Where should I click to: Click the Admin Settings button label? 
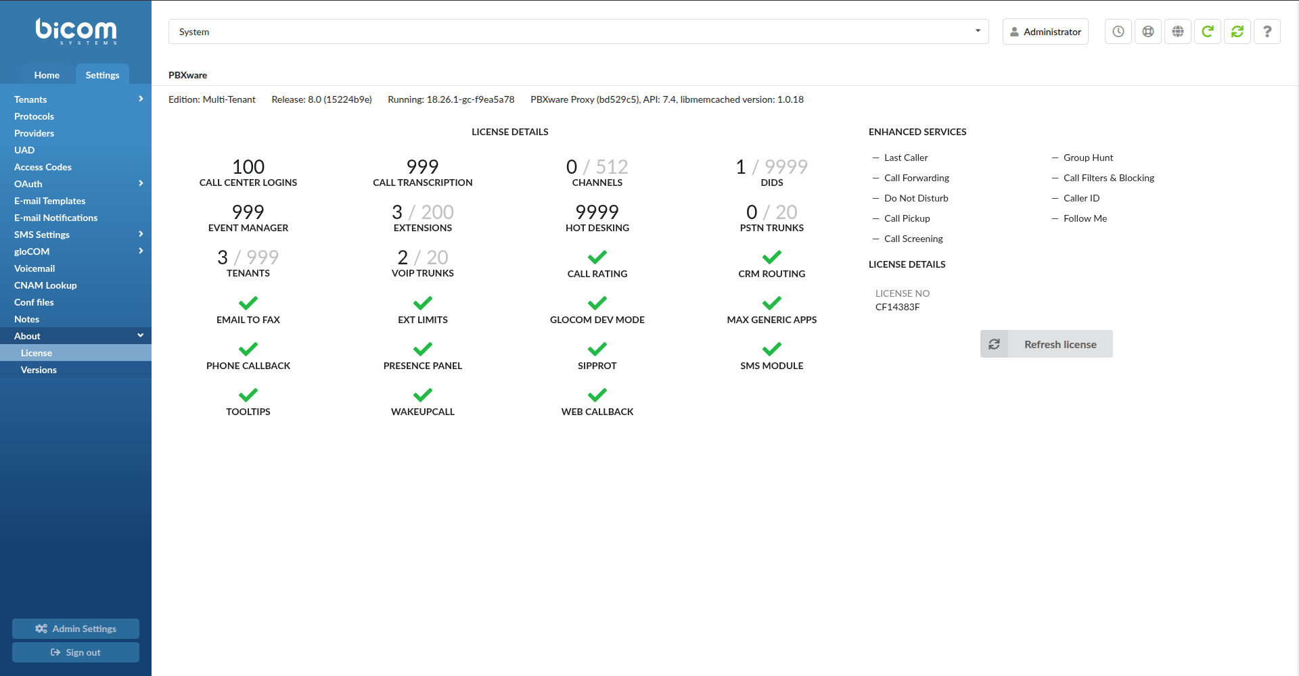pos(85,629)
